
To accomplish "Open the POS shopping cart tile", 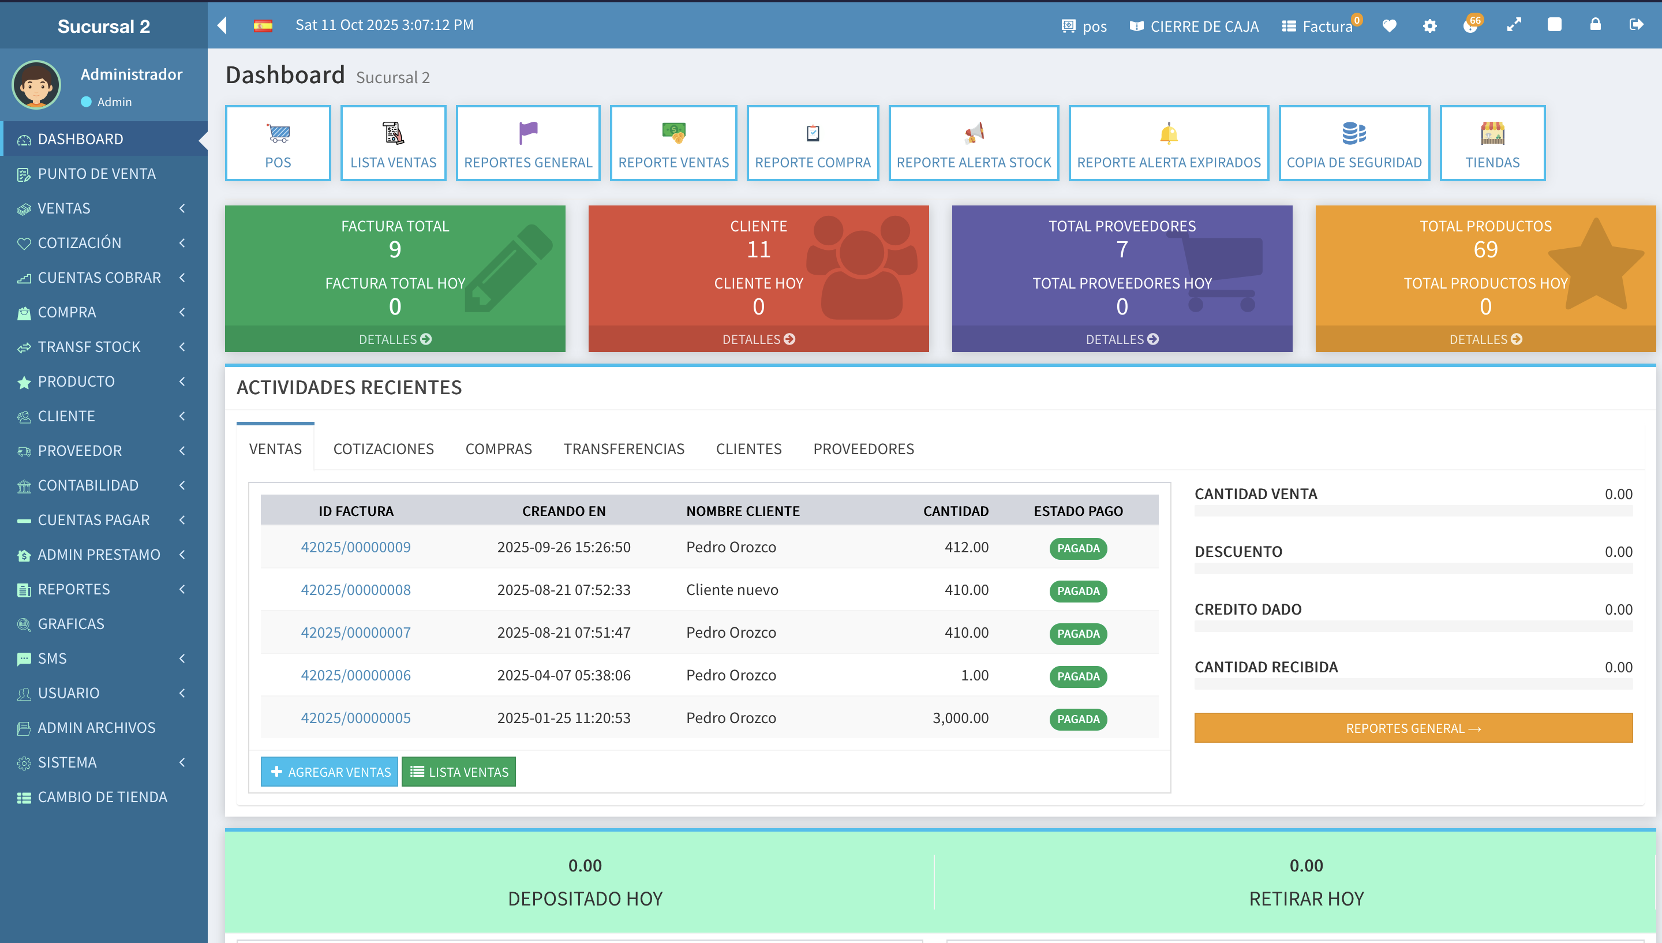I will click(278, 143).
